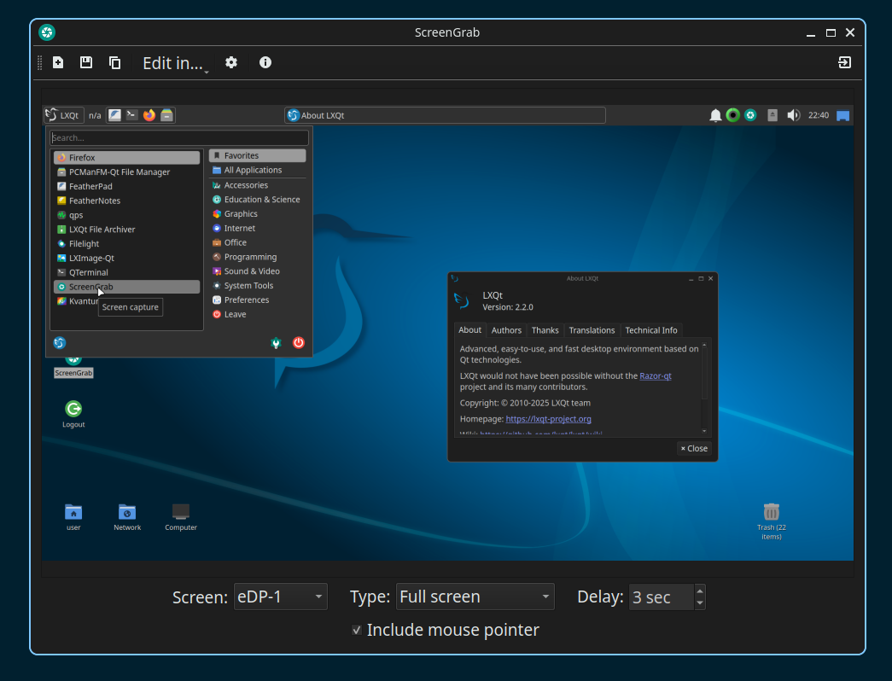892x681 pixels.
Task: Decrease the delay with down arrow
Action: (x=700, y=603)
